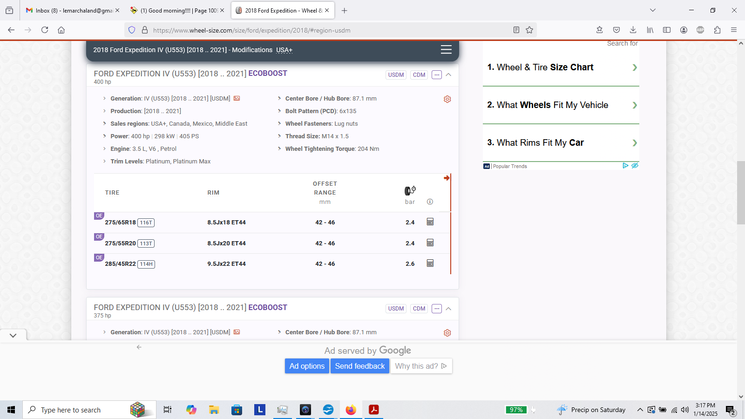Toggle Firefox sidebar icon

coord(667,30)
